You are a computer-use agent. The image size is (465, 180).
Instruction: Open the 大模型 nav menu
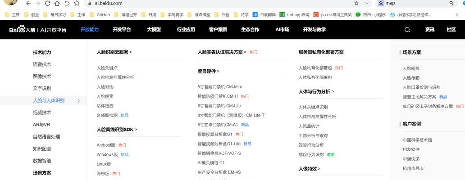coord(154,30)
